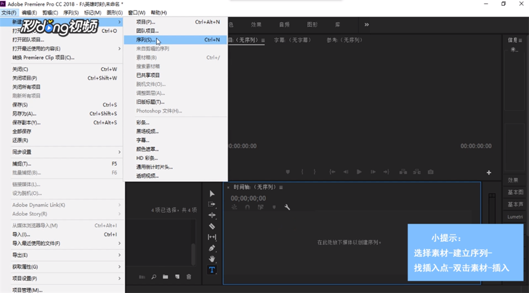Open the 编辑(E) menu

30,13
